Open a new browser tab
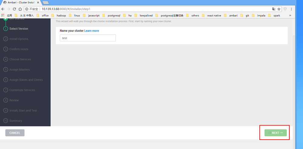This screenshot has width=303, height=149. pyautogui.click(x=45, y=3)
